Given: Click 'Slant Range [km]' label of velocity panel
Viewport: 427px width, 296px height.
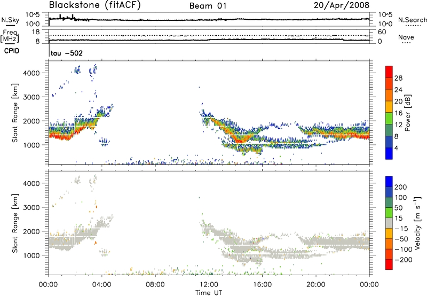Looking at the screenshot, I should pos(14,223).
